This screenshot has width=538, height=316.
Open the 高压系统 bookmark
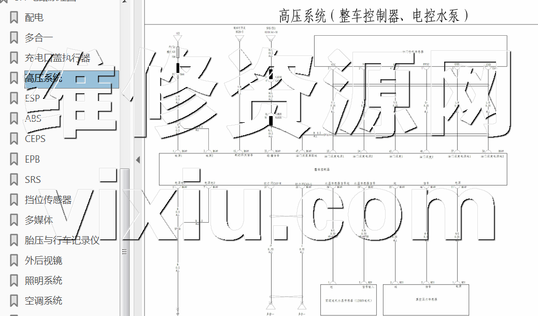[x=44, y=78]
